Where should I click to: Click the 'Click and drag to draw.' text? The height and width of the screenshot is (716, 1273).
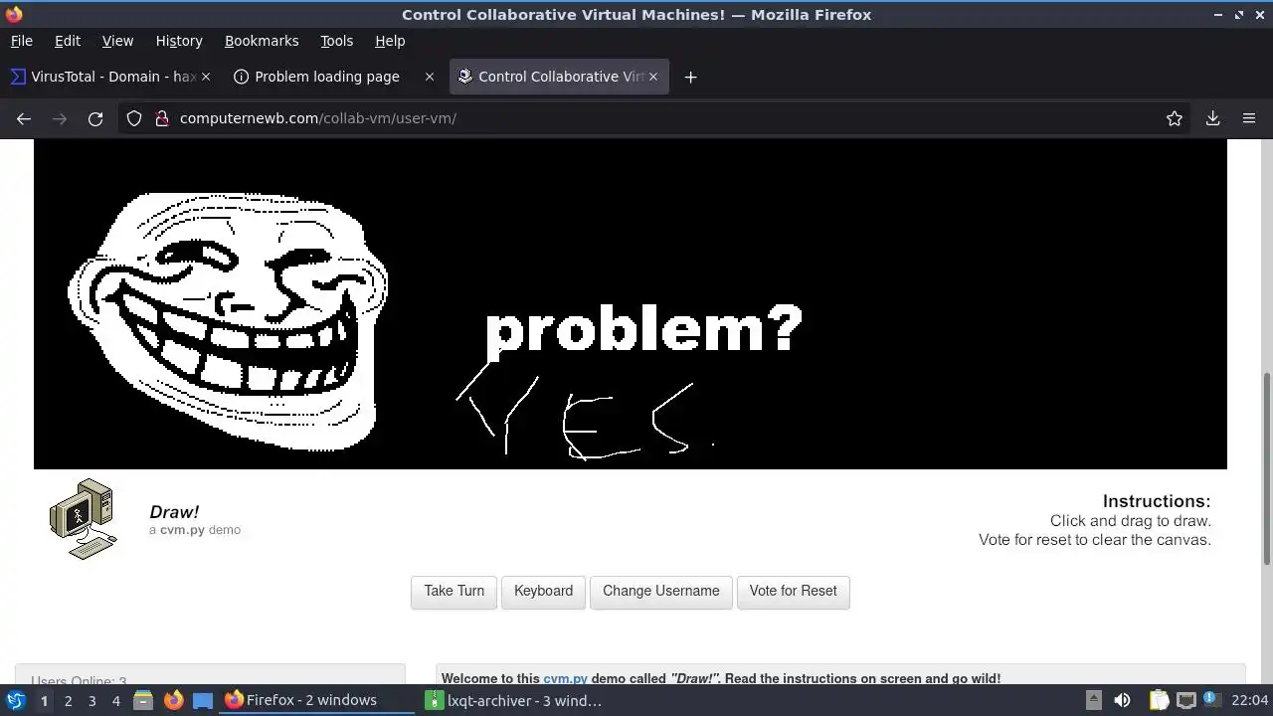[1131, 521]
